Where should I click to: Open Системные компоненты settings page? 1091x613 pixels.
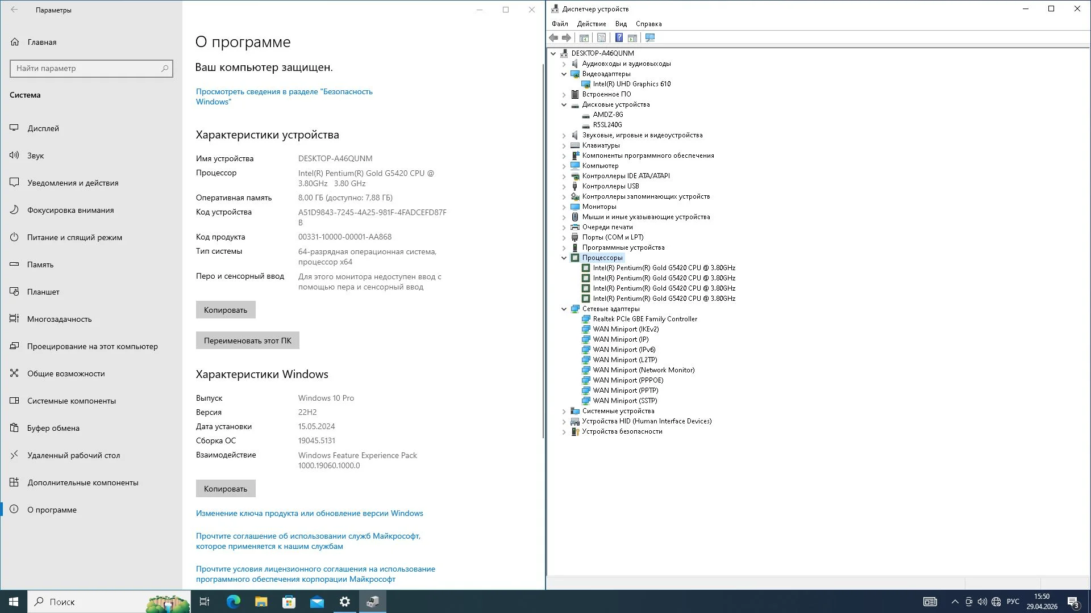click(x=91, y=401)
